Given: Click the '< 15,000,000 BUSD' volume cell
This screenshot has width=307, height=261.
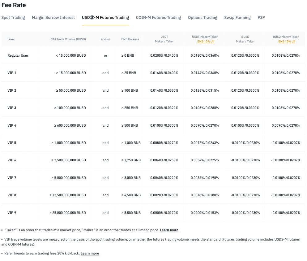Looking at the screenshot, I should [71, 55].
